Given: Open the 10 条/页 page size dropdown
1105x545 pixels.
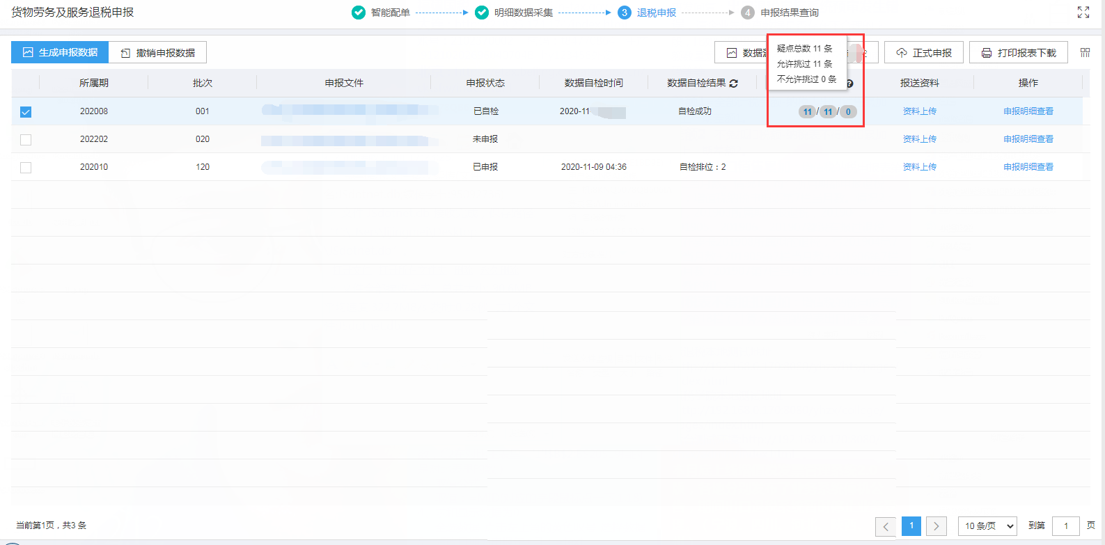Looking at the screenshot, I should point(987,526).
